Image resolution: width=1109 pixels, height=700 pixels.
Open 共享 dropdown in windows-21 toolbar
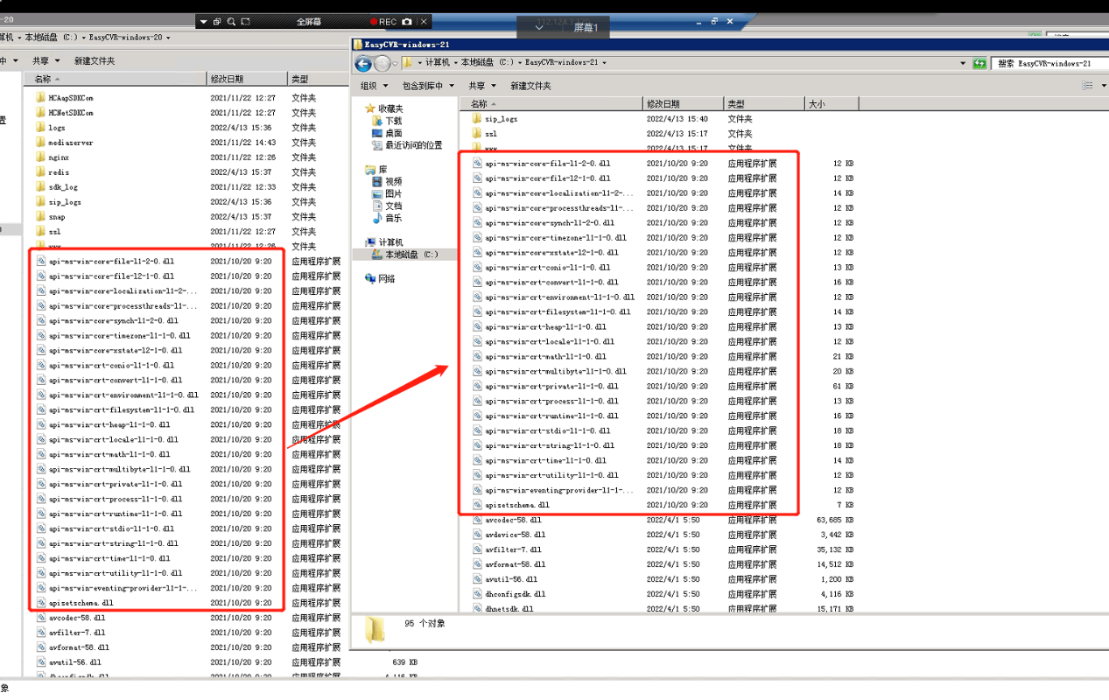click(482, 86)
